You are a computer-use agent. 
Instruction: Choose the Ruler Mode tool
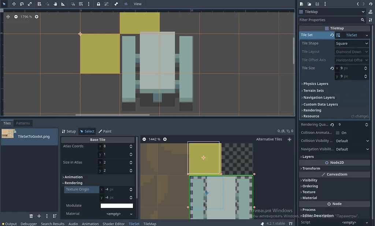click(63, 4)
